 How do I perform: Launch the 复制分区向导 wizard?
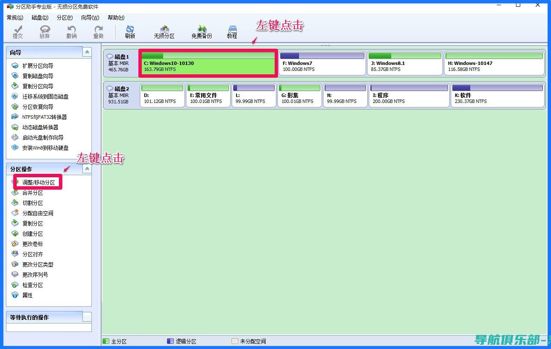coord(32,86)
